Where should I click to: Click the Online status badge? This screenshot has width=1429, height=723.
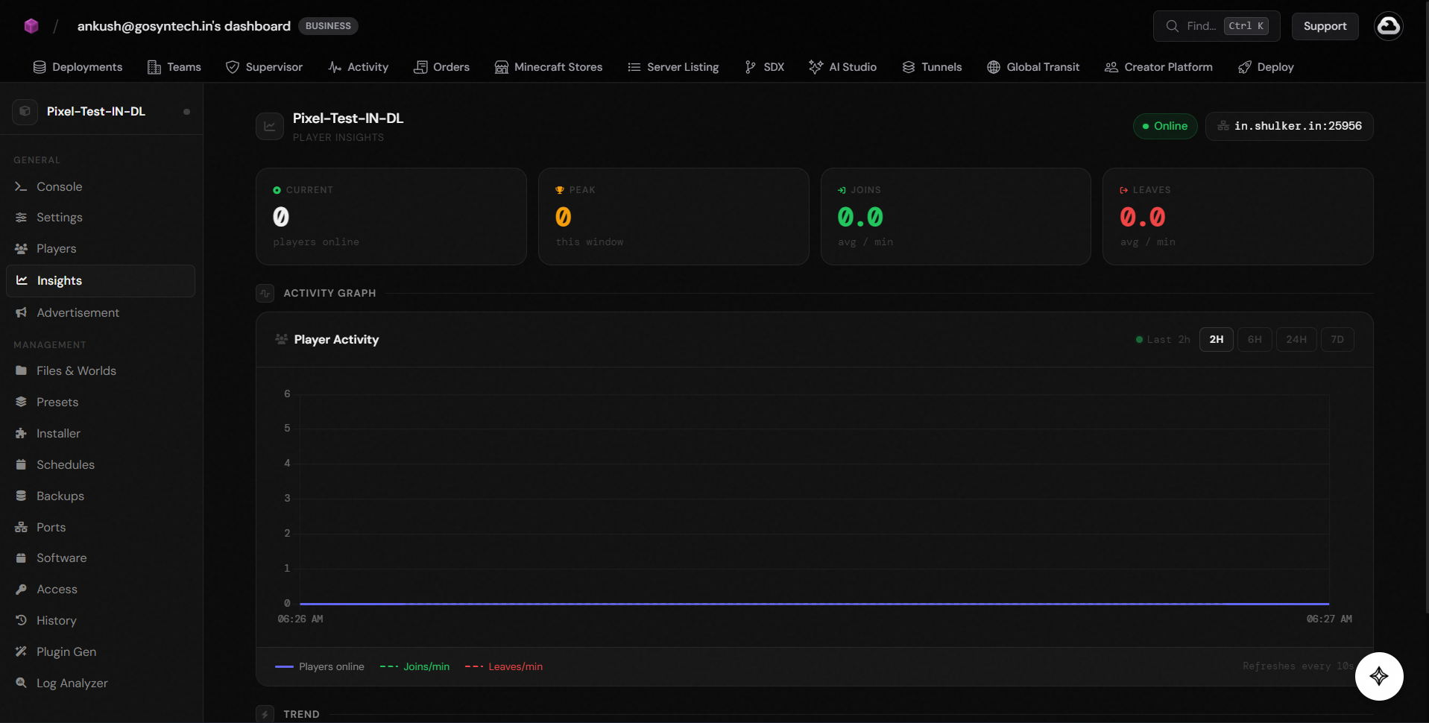(x=1165, y=126)
